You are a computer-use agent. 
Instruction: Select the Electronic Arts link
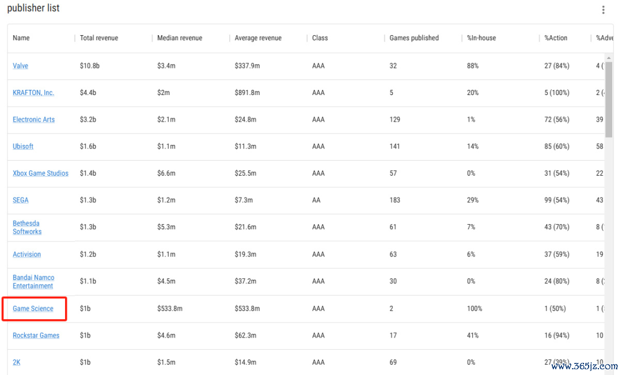point(34,119)
